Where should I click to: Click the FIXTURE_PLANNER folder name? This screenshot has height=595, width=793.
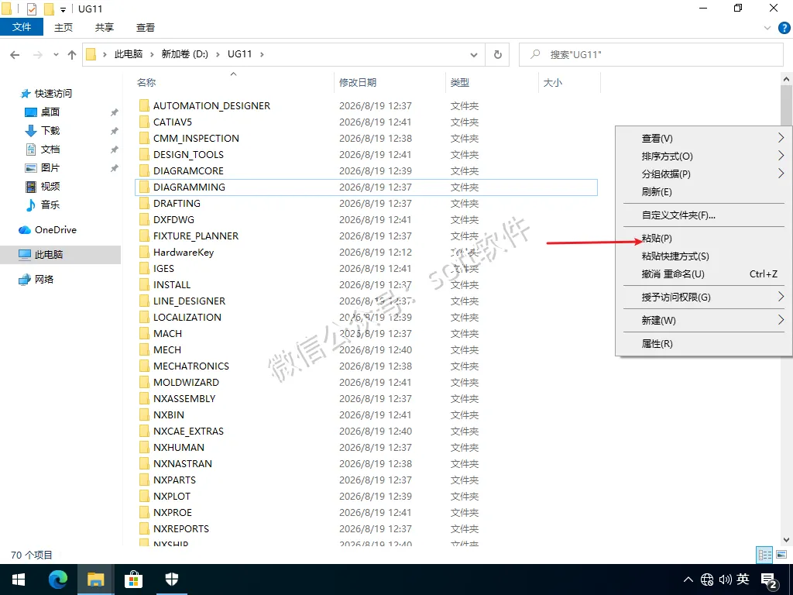point(196,236)
